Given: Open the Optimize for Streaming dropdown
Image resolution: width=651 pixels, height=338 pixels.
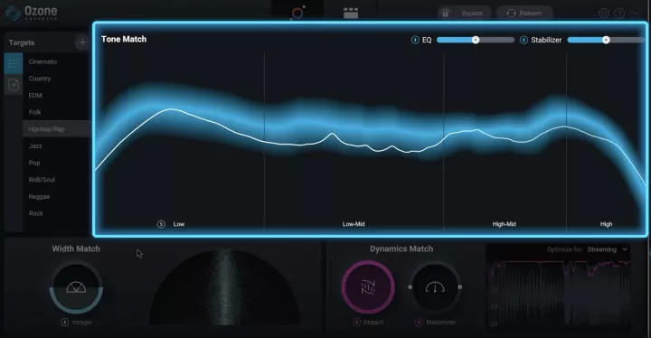Looking at the screenshot, I should [608, 249].
